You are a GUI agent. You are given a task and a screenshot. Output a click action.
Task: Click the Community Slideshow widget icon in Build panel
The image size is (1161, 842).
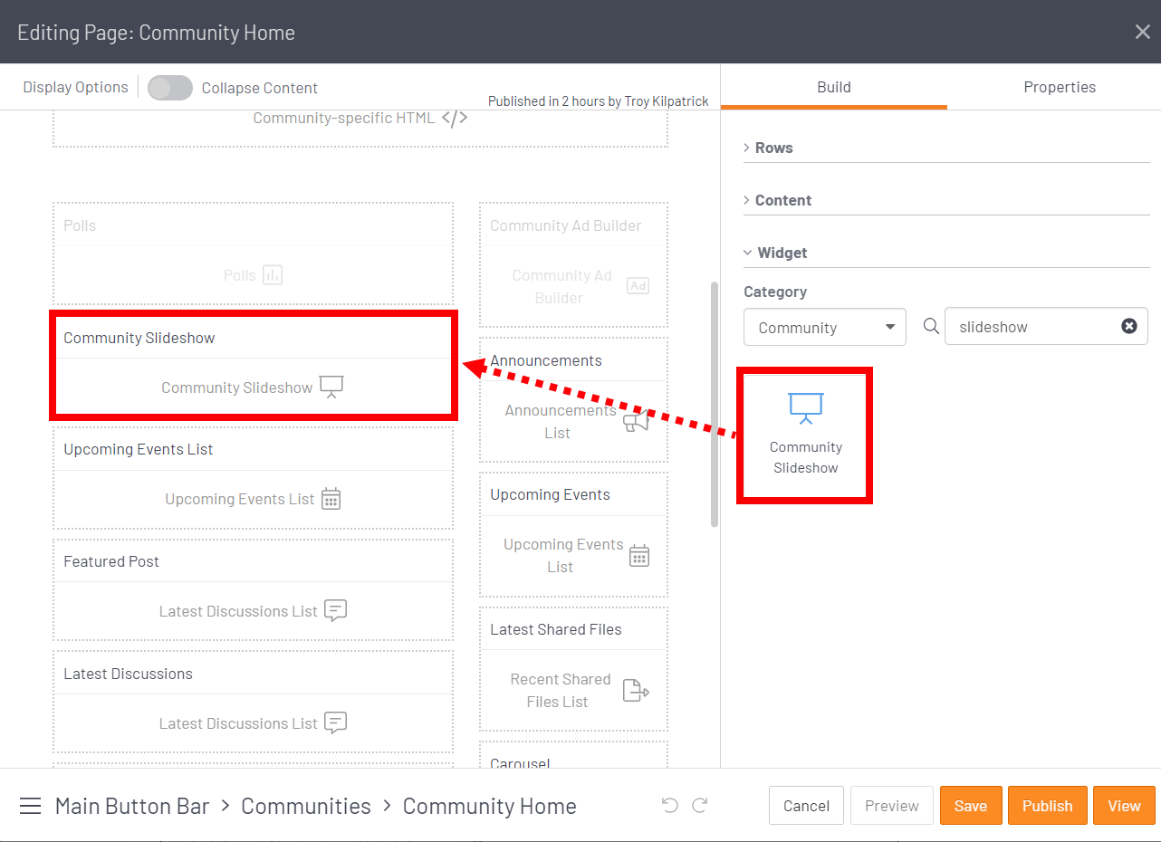pyautogui.click(x=805, y=408)
